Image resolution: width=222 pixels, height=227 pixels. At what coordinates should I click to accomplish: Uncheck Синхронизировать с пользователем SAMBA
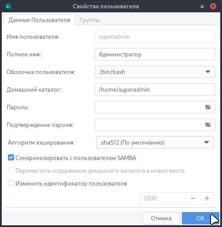pos(11,157)
